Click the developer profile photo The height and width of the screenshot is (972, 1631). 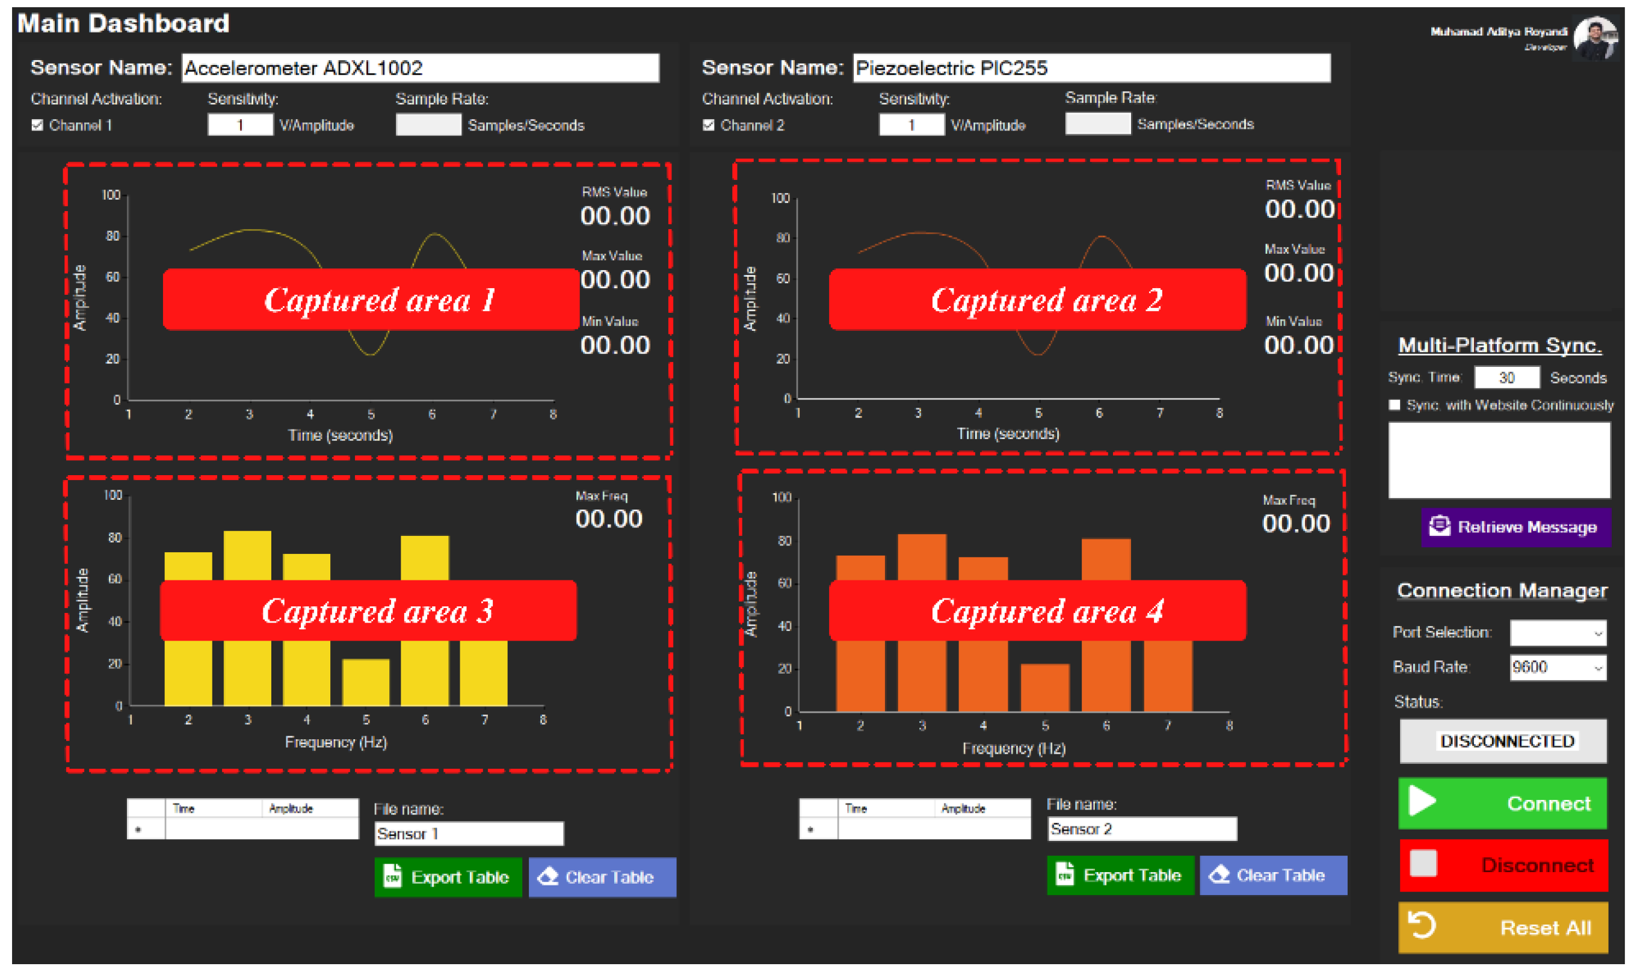[x=1596, y=38]
